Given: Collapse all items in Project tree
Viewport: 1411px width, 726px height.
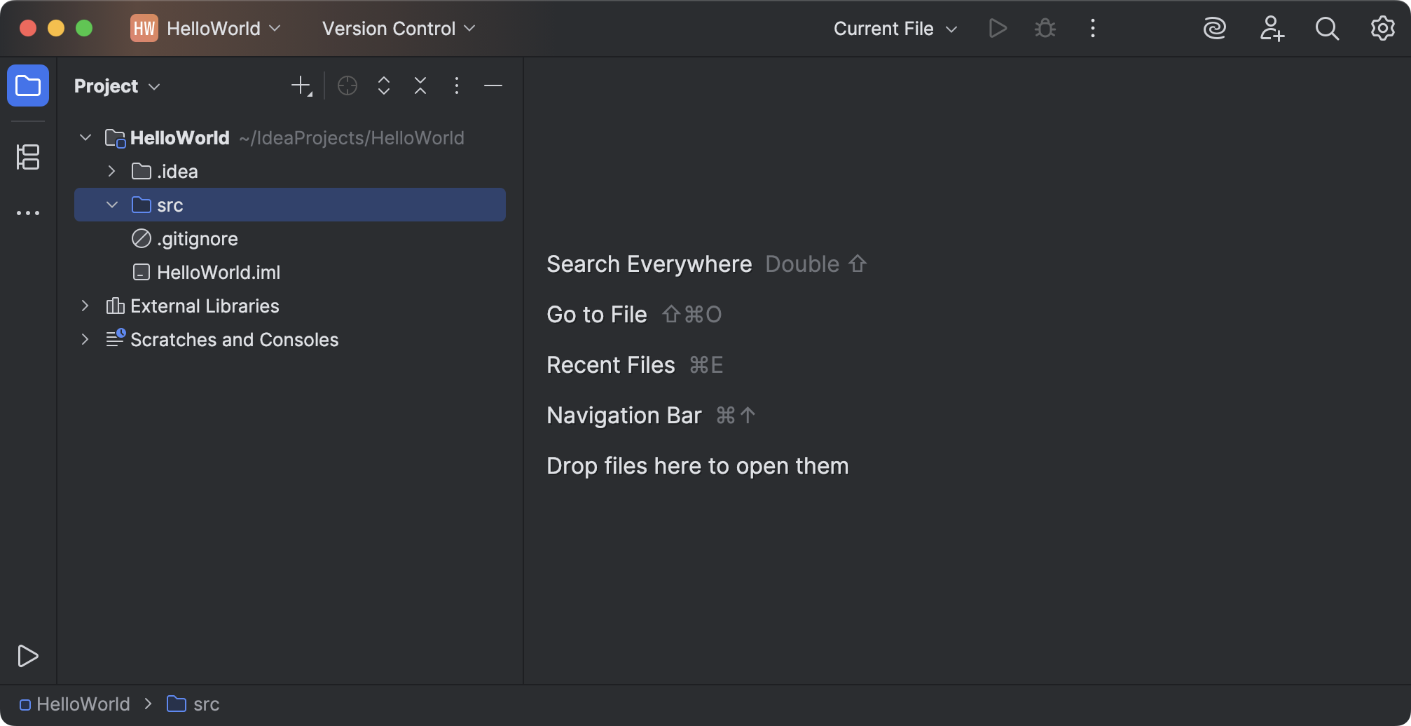Looking at the screenshot, I should point(420,85).
